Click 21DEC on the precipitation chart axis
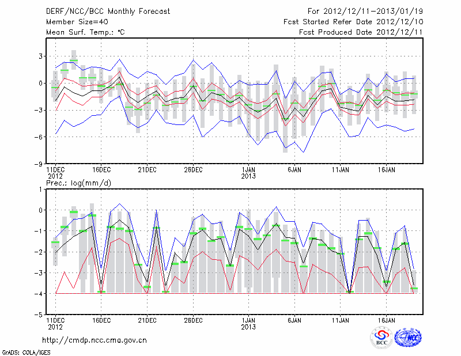Image resolution: width=461 pixels, height=356 pixels. (147, 319)
